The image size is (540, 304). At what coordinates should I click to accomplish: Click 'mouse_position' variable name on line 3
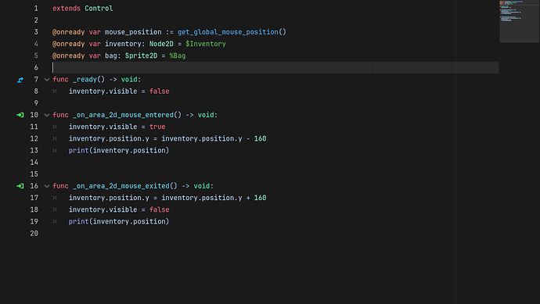[133, 32]
